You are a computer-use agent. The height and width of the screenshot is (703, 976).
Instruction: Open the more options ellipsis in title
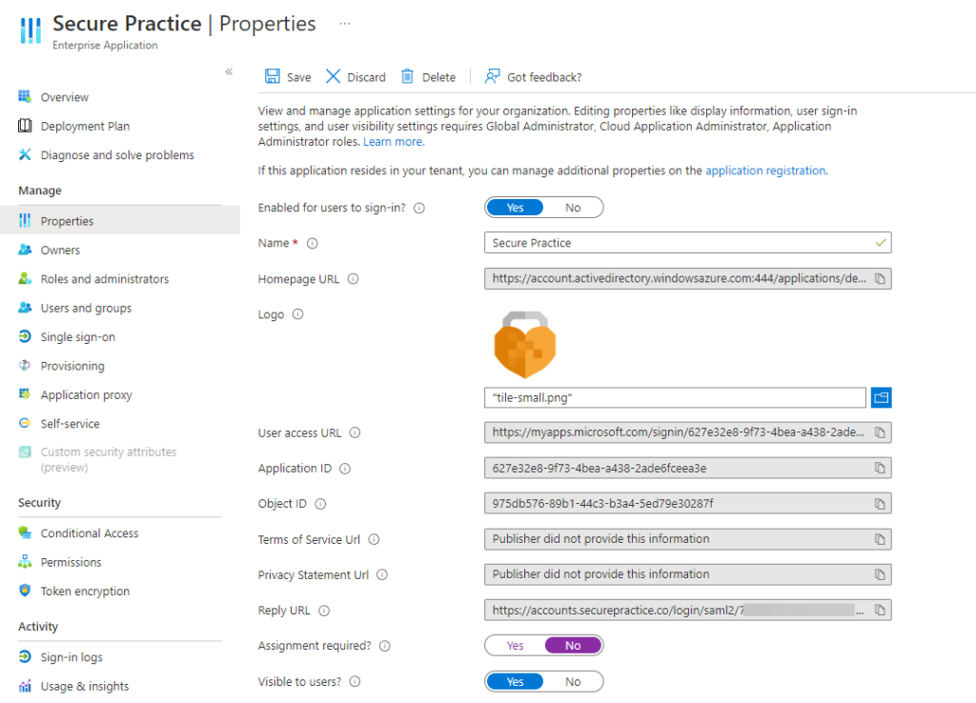[345, 23]
